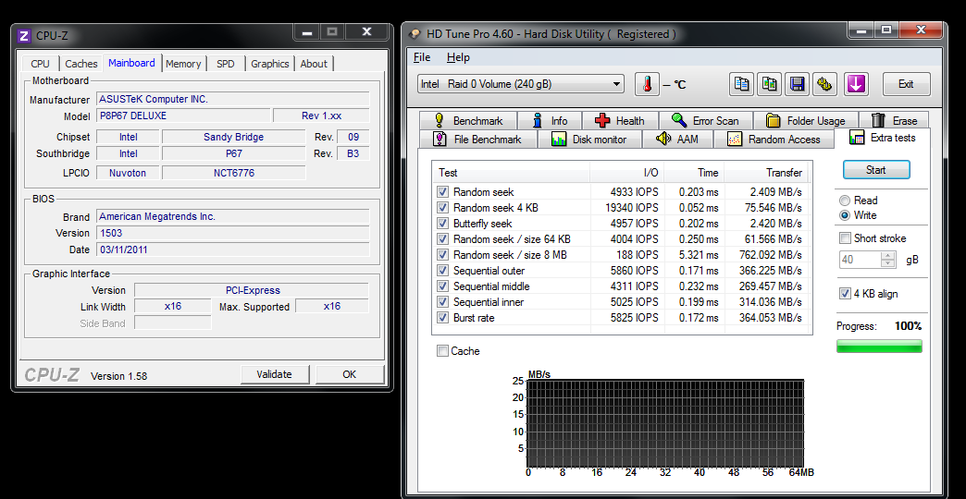Toggle the Random seek 4 KB checkbox
The image size is (966, 499).
[x=442, y=208]
